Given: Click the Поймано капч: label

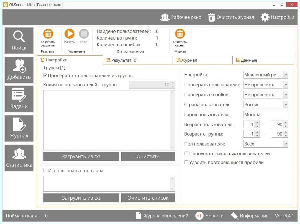Looking at the screenshot, I should (x=22, y=216).
